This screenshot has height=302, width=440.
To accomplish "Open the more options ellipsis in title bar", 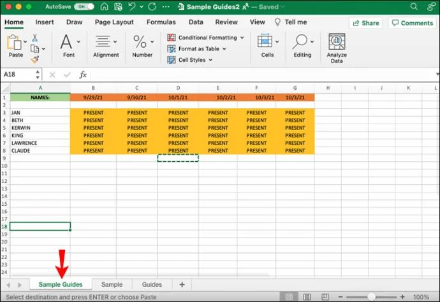I will [x=166, y=6].
